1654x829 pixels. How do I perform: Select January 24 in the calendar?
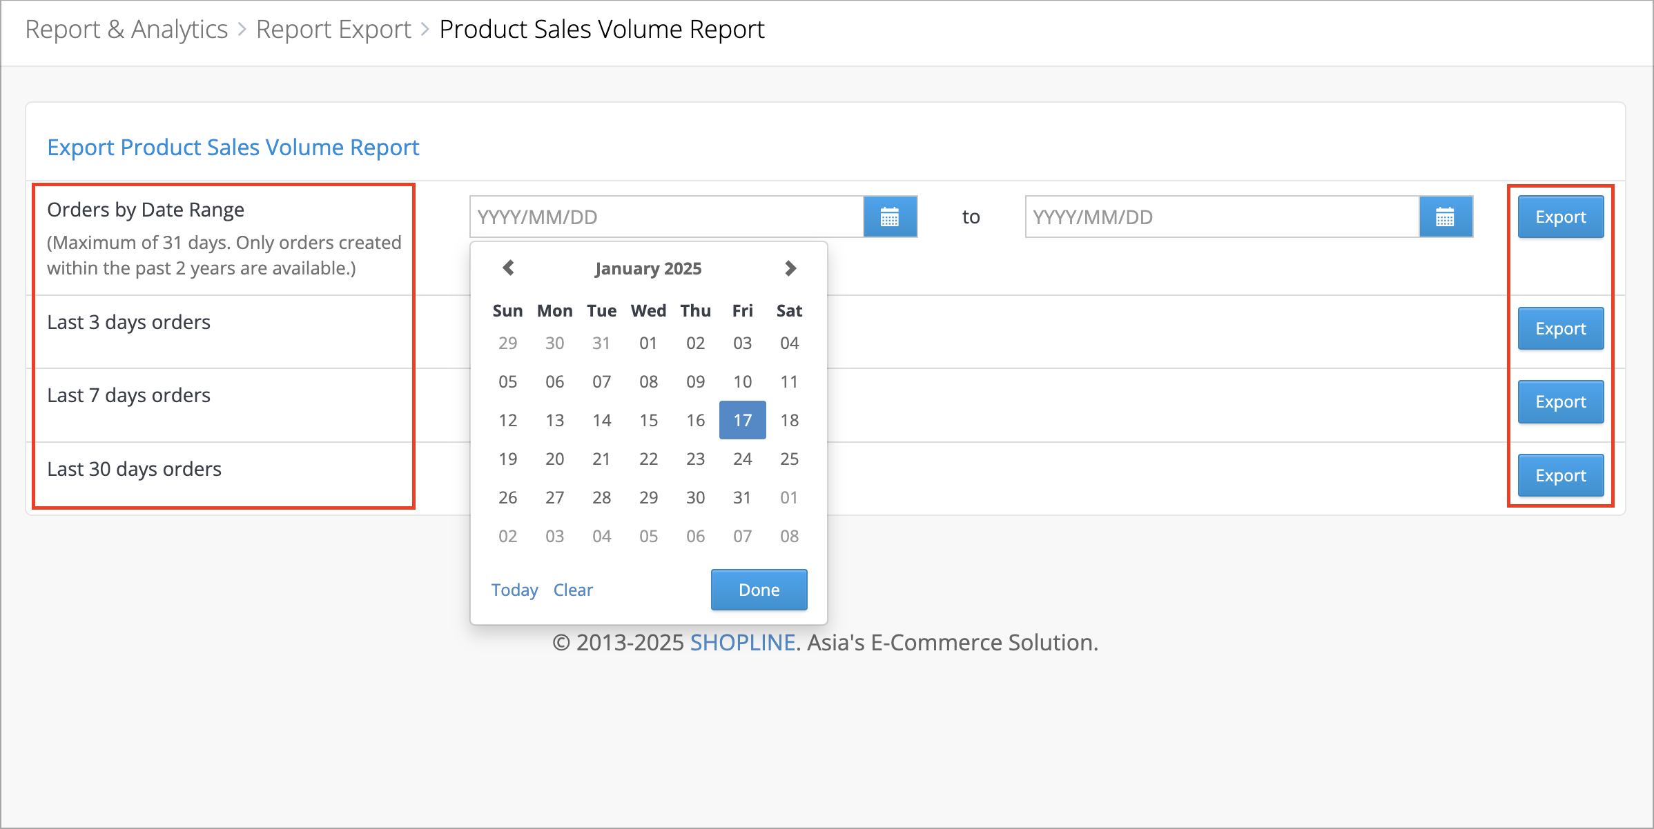(x=743, y=459)
